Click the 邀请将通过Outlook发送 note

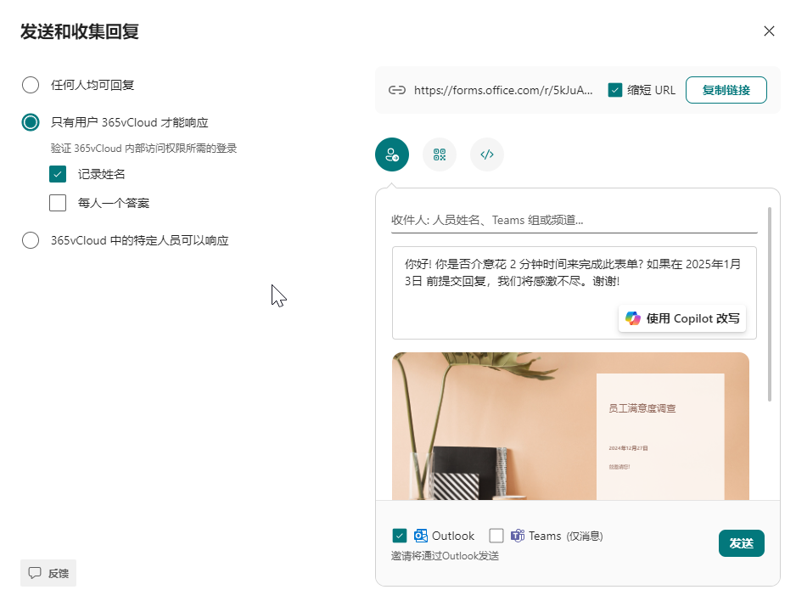coord(445,556)
